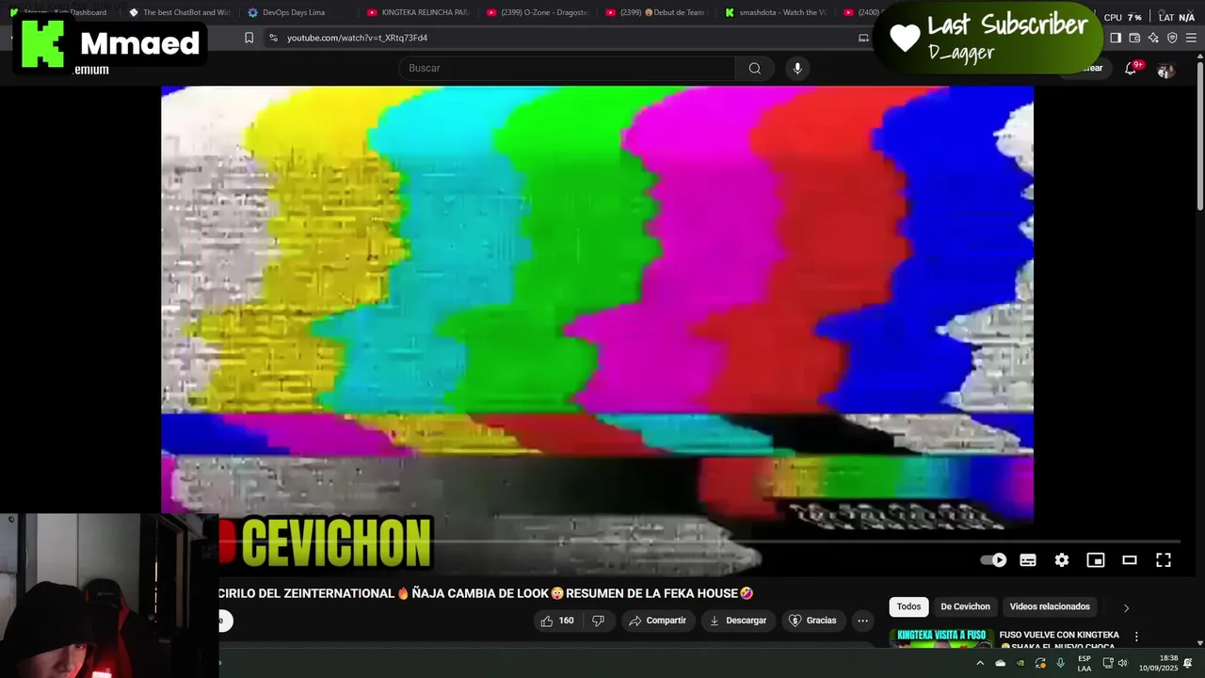Open Windows notification center bell
Viewport: 1205px width, 678px height.
tap(1189, 663)
